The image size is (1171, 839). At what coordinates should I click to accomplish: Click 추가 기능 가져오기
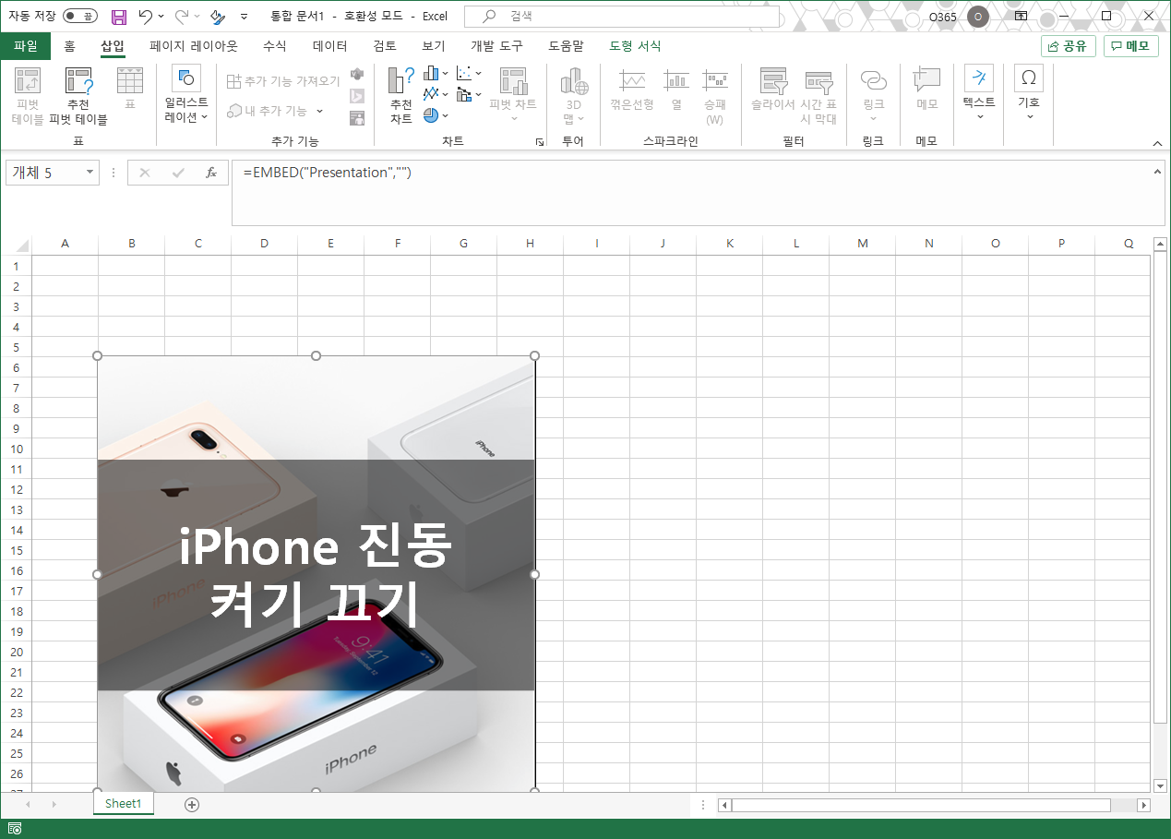pyautogui.click(x=283, y=81)
